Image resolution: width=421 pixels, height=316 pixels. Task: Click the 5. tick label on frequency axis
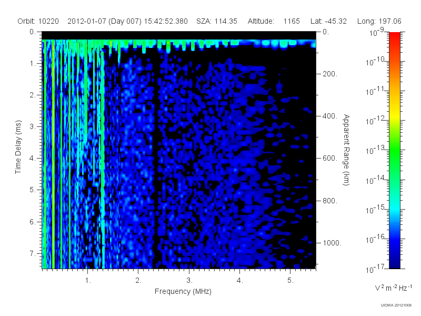pyautogui.click(x=290, y=280)
